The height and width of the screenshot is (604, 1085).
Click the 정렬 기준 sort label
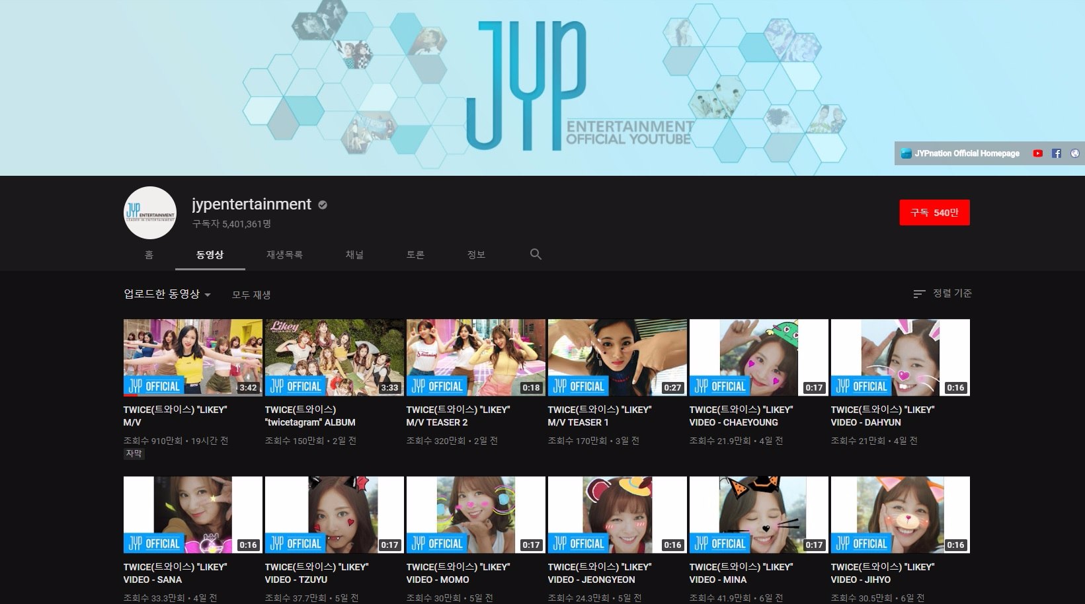click(x=952, y=293)
